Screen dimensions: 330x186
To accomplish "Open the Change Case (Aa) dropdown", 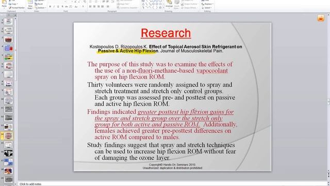I will (76, 7).
